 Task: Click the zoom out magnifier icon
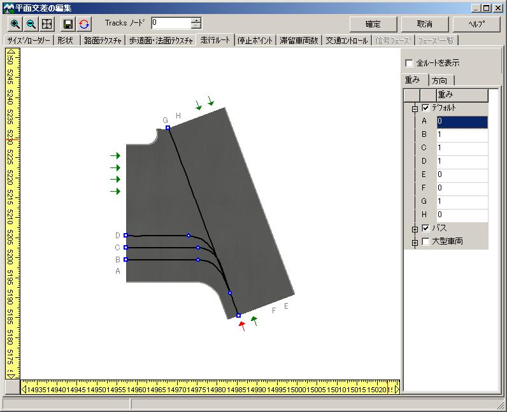point(31,24)
